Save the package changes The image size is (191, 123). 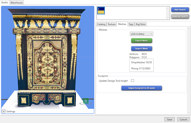(x=170, y=119)
